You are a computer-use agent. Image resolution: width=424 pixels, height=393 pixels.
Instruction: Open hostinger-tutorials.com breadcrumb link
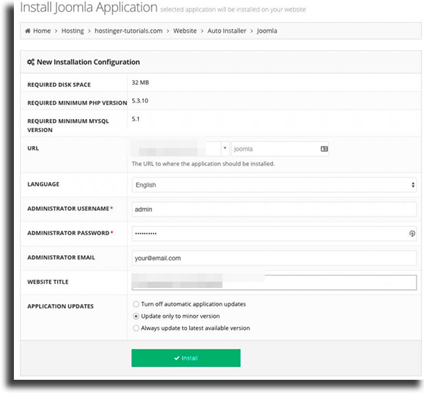pos(129,31)
